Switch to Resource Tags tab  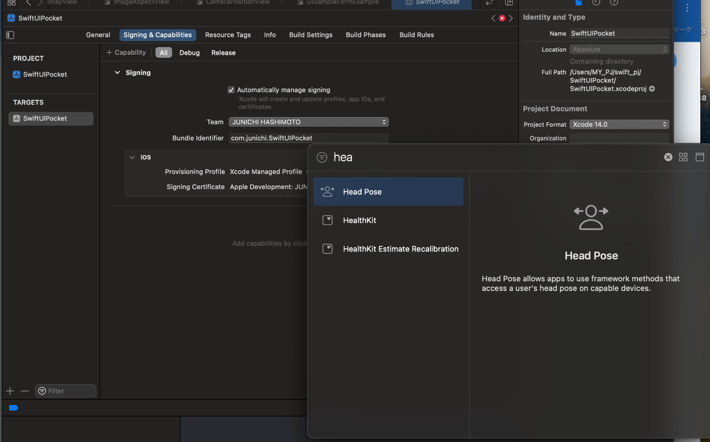click(x=228, y=35)
